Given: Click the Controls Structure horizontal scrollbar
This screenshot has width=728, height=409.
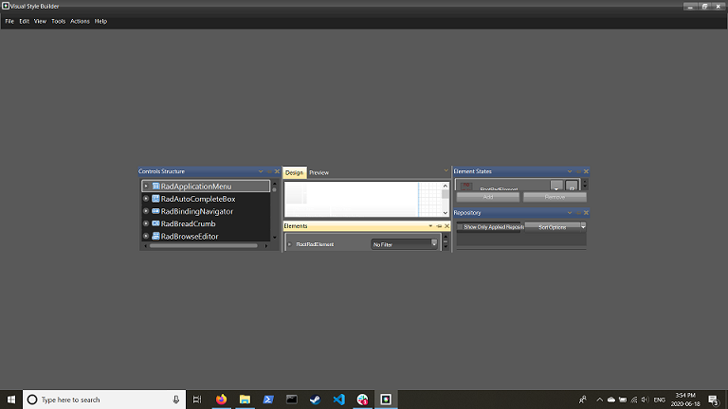Looking at the screenshot, I should [x=204, y=246].
